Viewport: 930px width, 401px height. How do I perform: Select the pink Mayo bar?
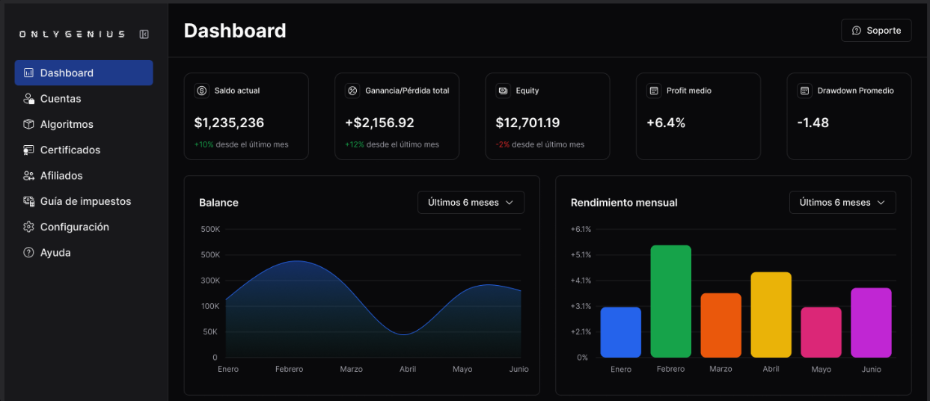tap(822, 332)
